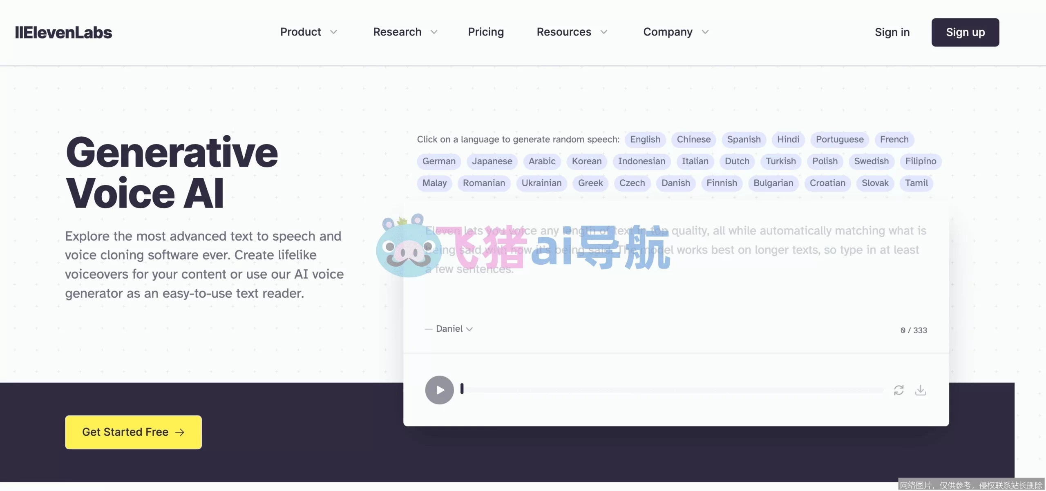Select the Danish language chip
This screenshot has width=1046, height=491.
coord(676,183)
